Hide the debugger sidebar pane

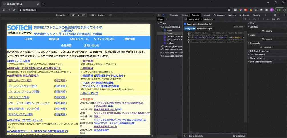coord(244,19)
